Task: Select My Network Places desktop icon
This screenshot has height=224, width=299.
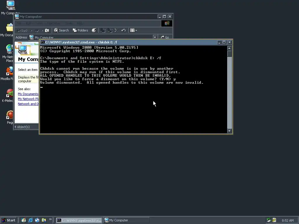Action: click(x=7, y=53)
